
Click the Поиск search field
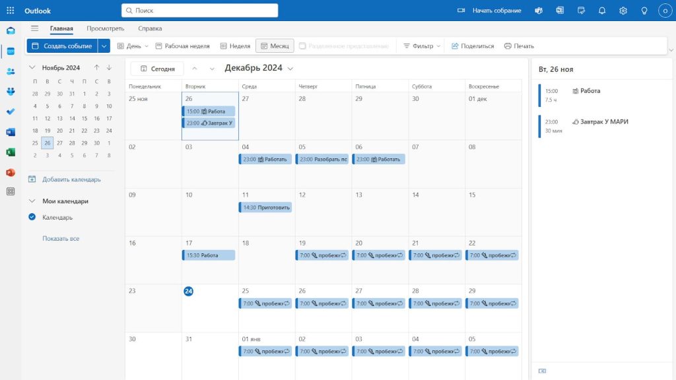[x=199, y=11]
